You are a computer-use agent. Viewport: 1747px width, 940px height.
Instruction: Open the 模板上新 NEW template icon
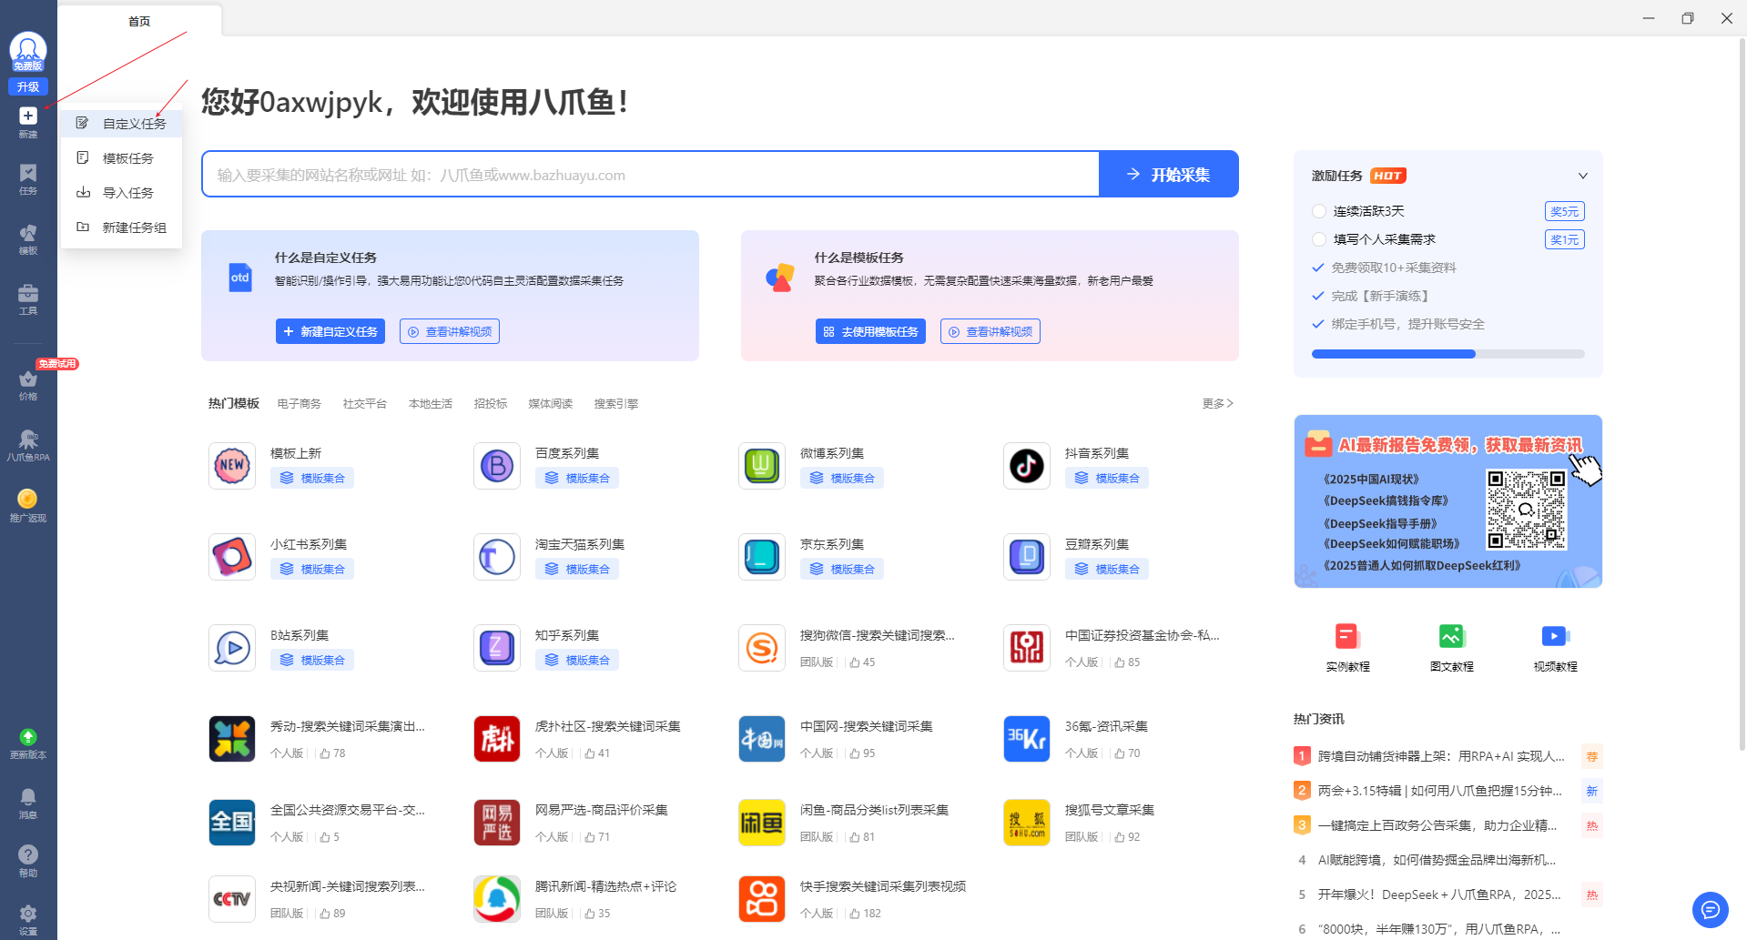[x=232, y=466]
